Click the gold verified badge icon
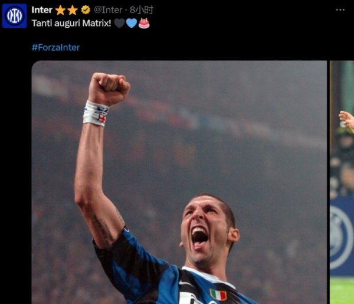The image size is (354, 304). [86, 10]
